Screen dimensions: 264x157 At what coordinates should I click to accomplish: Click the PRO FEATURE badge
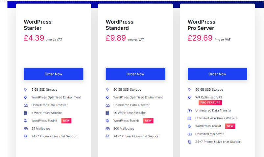(210, 102)
